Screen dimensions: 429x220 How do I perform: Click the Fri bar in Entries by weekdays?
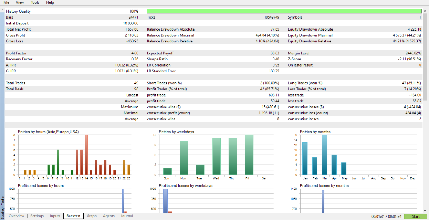(249, 155)
